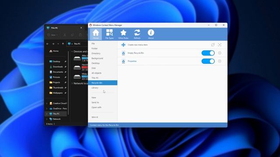
Task: Click the This PC icon in the address bar
Action: tap(69, 44)
